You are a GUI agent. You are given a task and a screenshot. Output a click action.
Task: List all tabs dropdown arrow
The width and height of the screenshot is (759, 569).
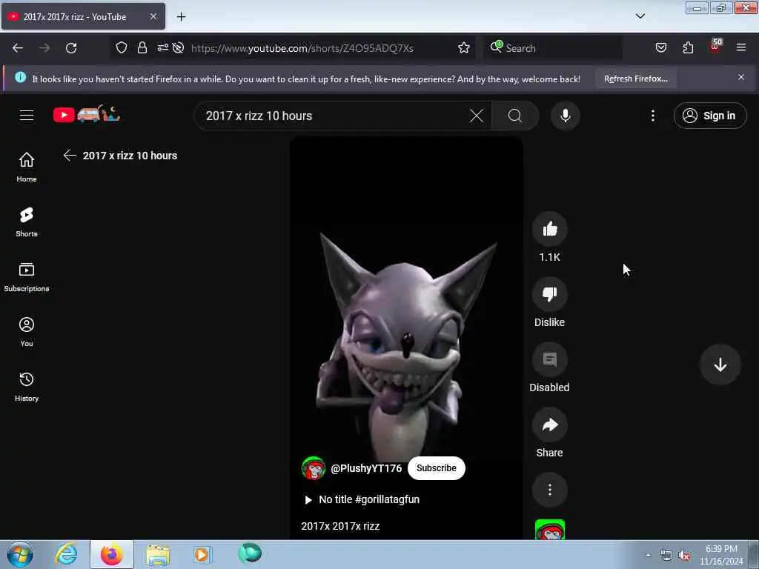[x=640, y=16]
